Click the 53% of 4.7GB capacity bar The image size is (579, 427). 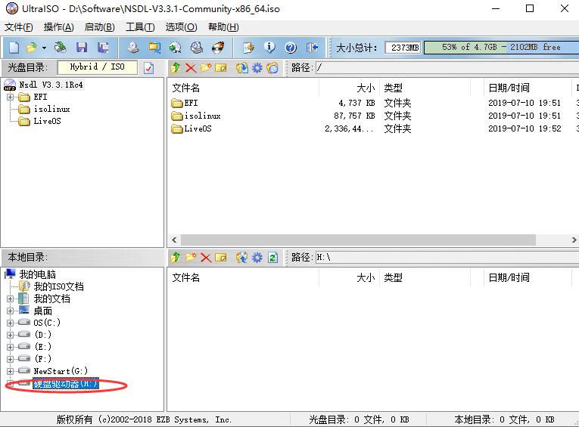coord(501,47)
